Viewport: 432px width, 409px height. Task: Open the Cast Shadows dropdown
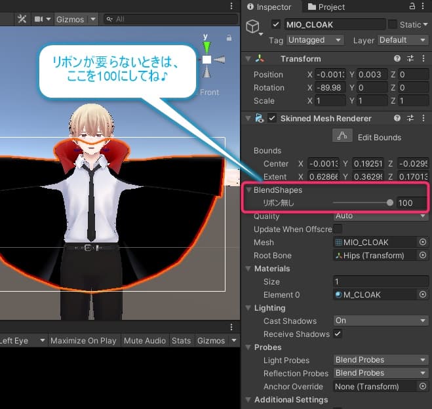[x=381, y=321]
